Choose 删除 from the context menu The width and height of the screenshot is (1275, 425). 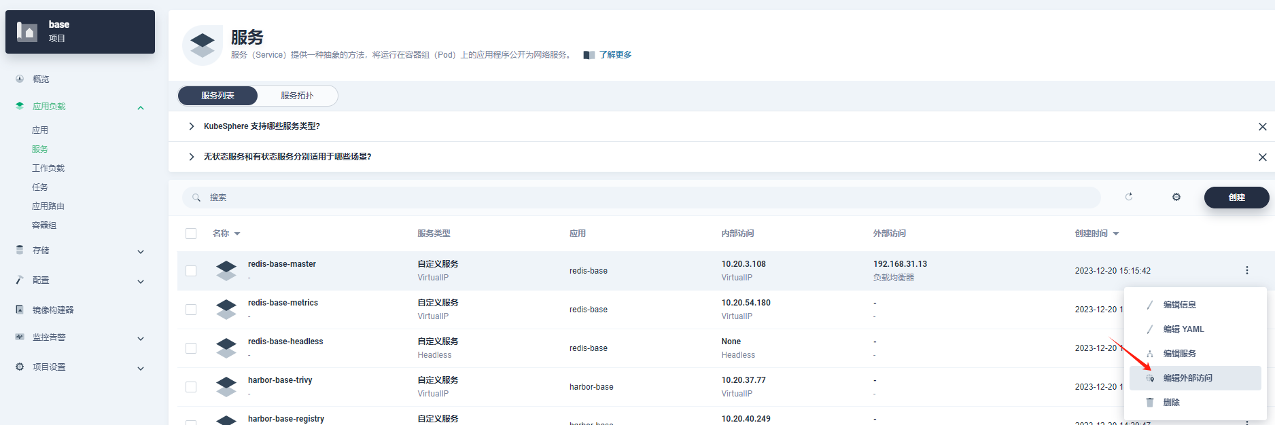pyautogui.click(x=1195, y=403)
